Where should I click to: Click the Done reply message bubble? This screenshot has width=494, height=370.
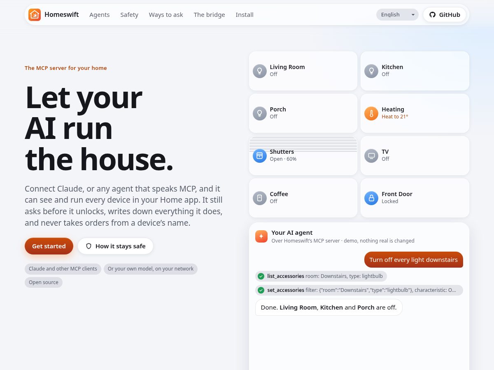(x=329, y=308)
